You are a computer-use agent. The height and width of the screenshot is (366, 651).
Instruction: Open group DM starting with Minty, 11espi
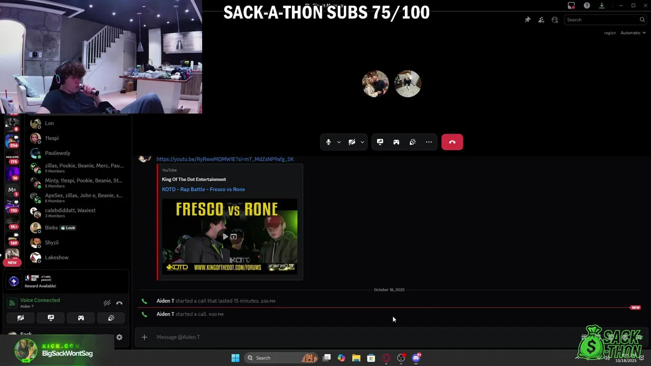[x=79, y=183]
